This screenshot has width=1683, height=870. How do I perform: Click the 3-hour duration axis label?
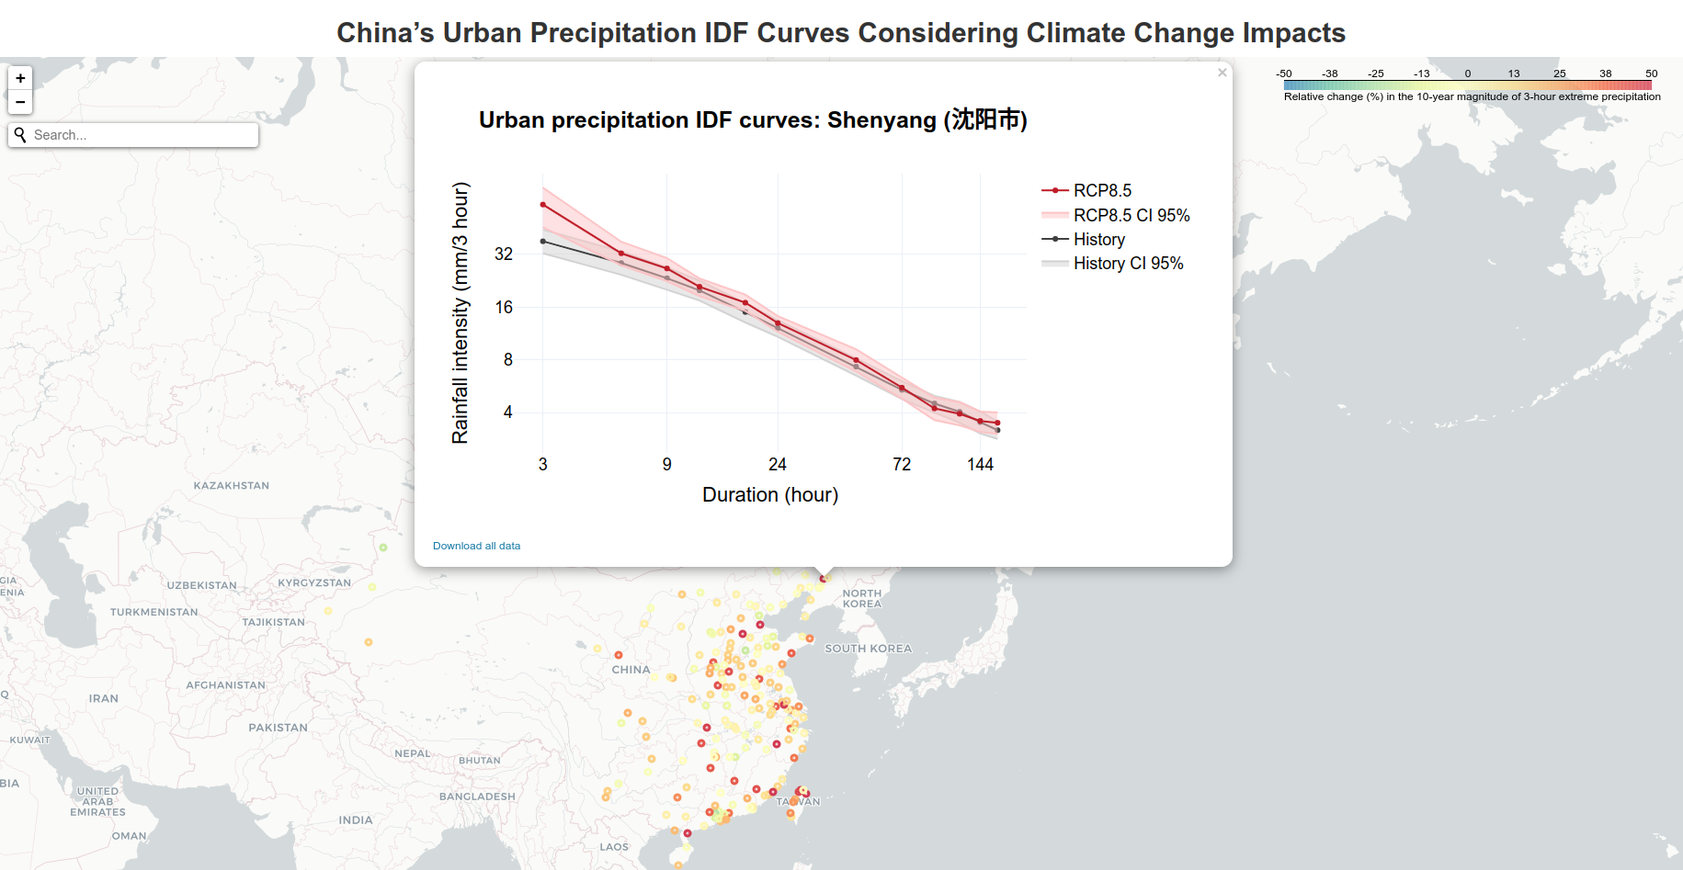click(542, 464)
